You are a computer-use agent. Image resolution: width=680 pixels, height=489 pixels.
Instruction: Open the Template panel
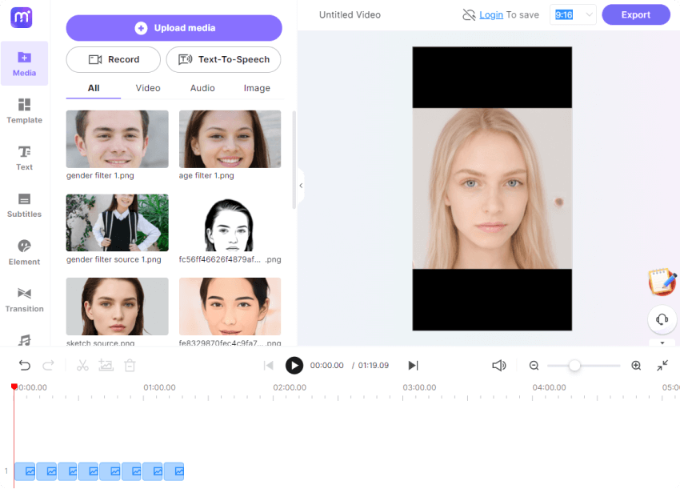point(24,112)
